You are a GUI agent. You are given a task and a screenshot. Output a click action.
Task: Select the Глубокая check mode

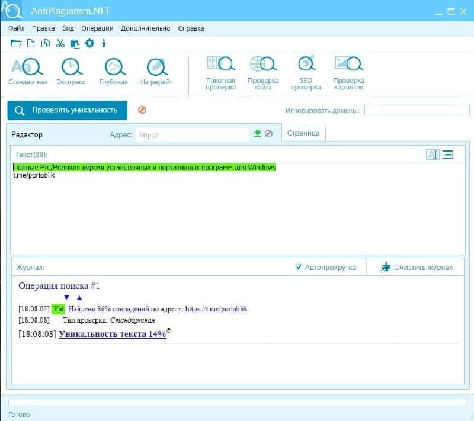tap(114, 72)
